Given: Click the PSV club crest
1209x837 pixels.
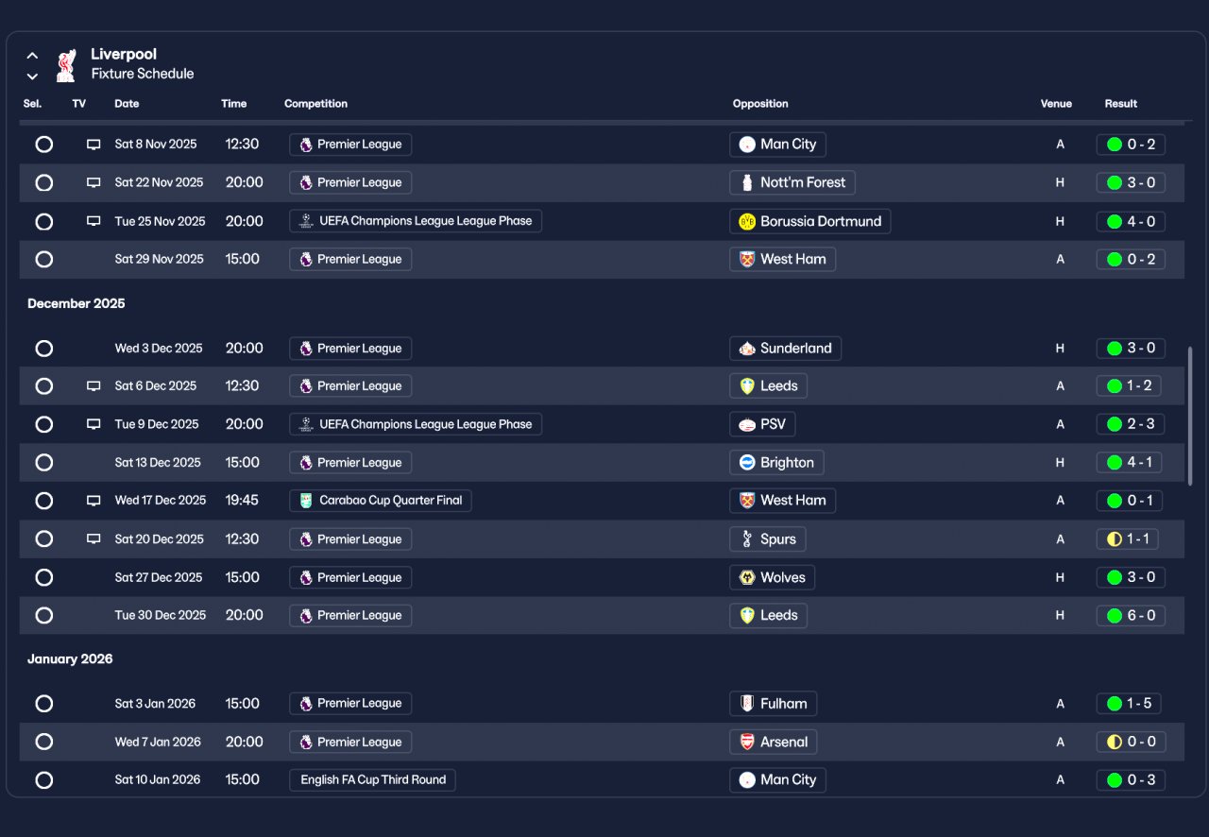Looking at the screenshot, I should (x=747, y=424).
